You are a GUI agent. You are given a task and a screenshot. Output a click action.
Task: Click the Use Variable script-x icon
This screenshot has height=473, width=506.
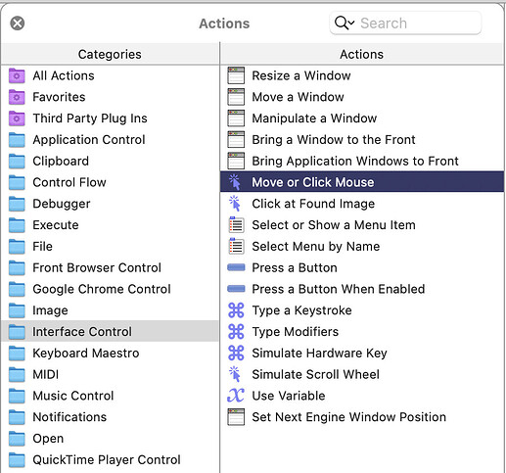coord(236,396)
